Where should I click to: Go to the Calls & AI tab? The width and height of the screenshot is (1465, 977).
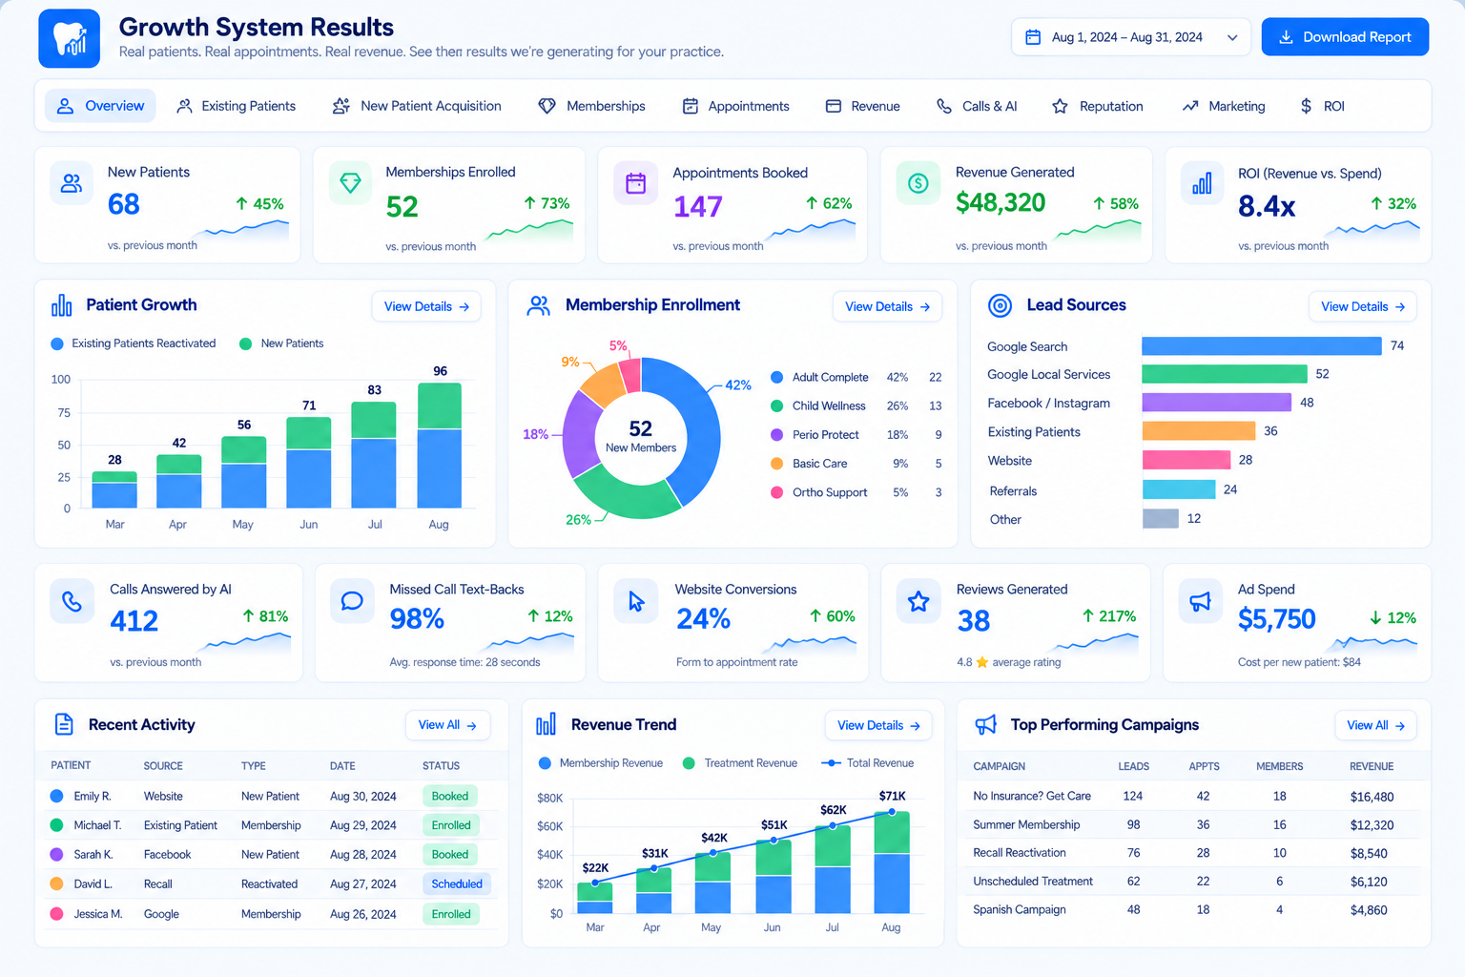click(978, 106)
